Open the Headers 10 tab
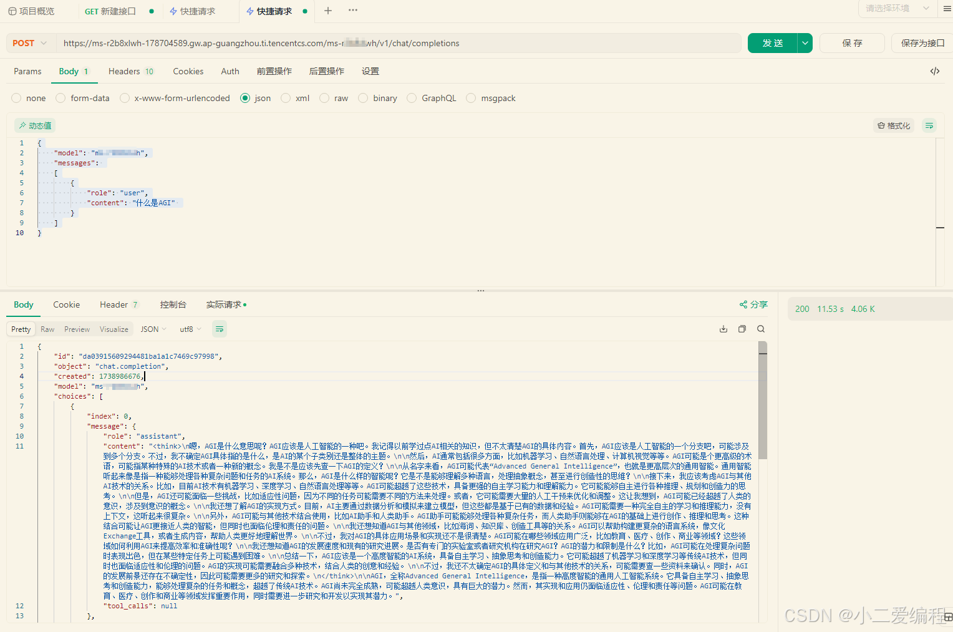The width and height of the screenshot is (953, 632). [132, 71]
